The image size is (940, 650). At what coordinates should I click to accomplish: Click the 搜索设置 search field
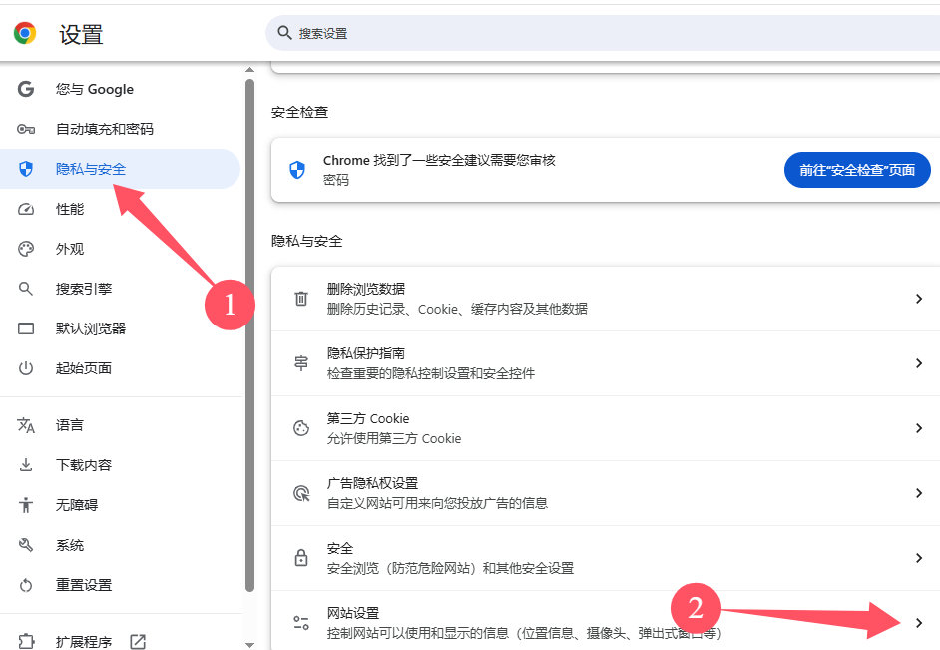click(x=599, y=33)
